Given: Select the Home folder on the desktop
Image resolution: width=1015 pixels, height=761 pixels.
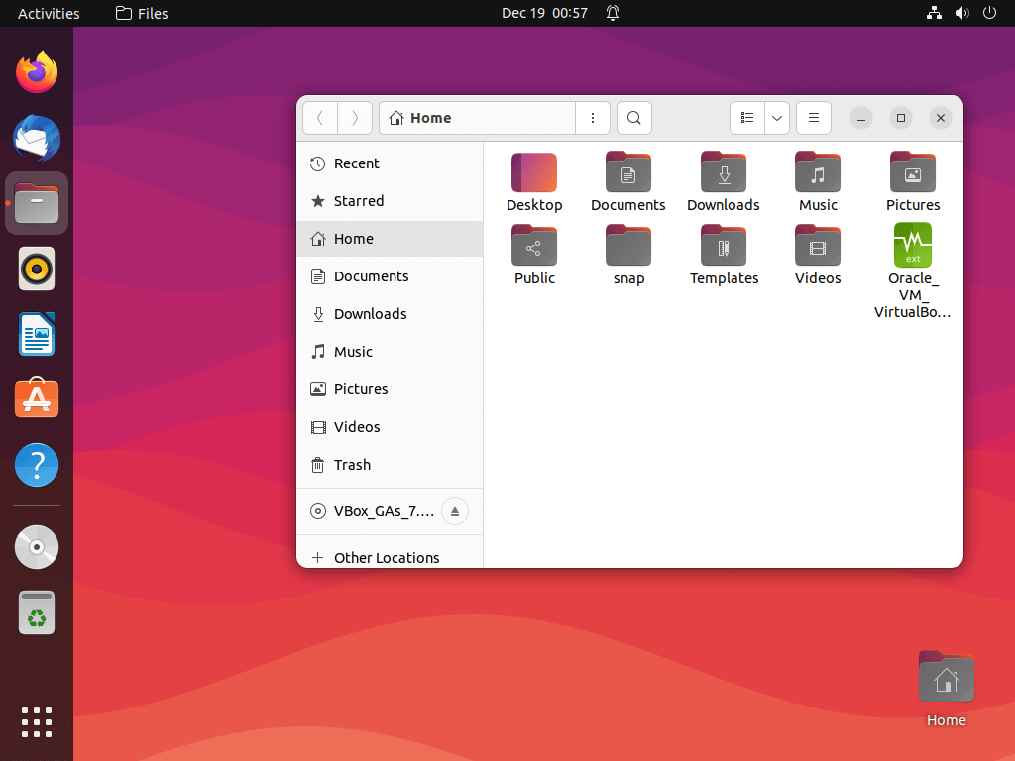Looking at the screenshot, I should (x=946, y=690).
